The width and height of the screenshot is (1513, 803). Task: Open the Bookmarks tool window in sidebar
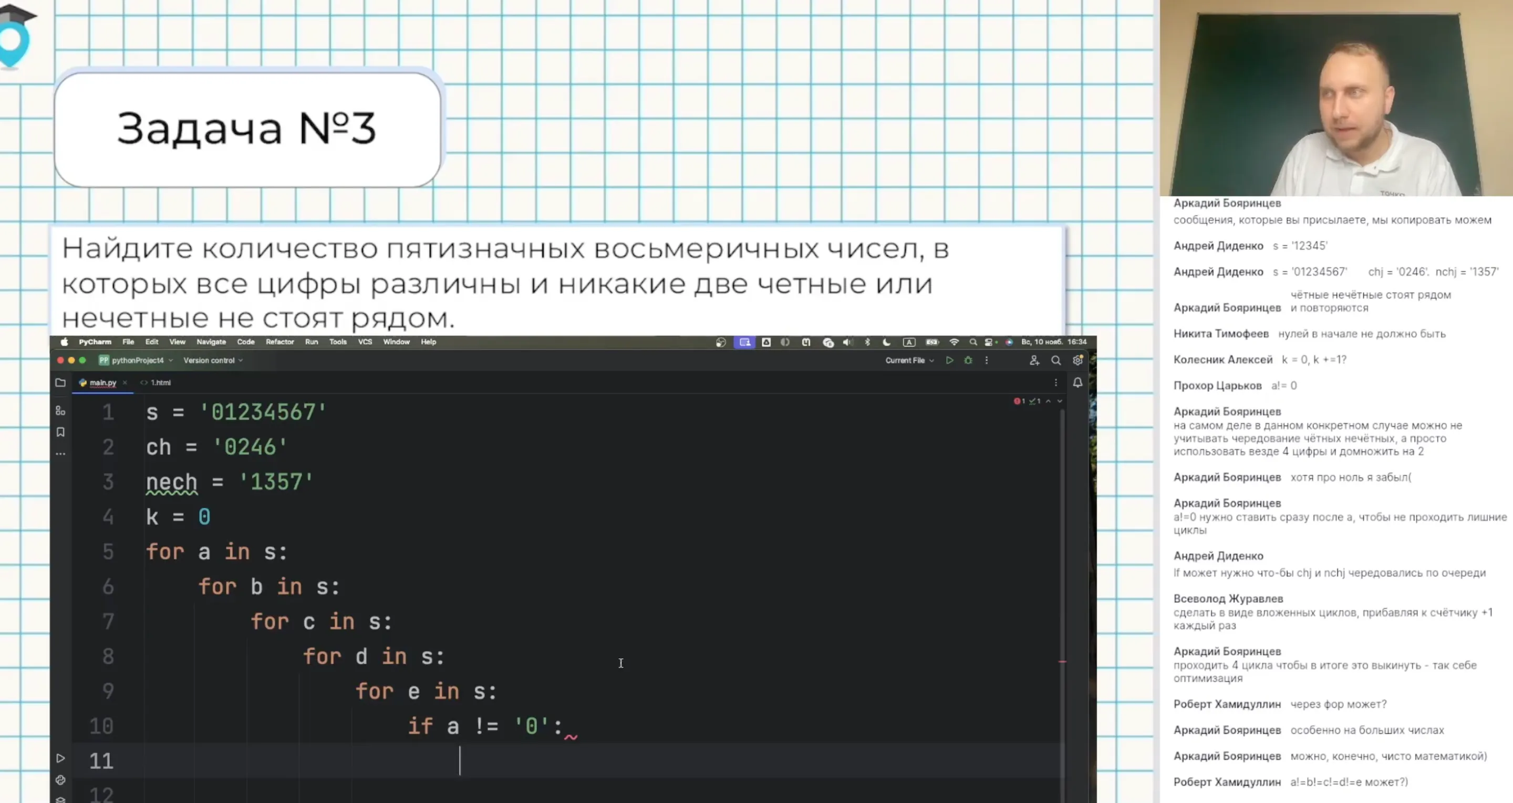tap(60, 432)
